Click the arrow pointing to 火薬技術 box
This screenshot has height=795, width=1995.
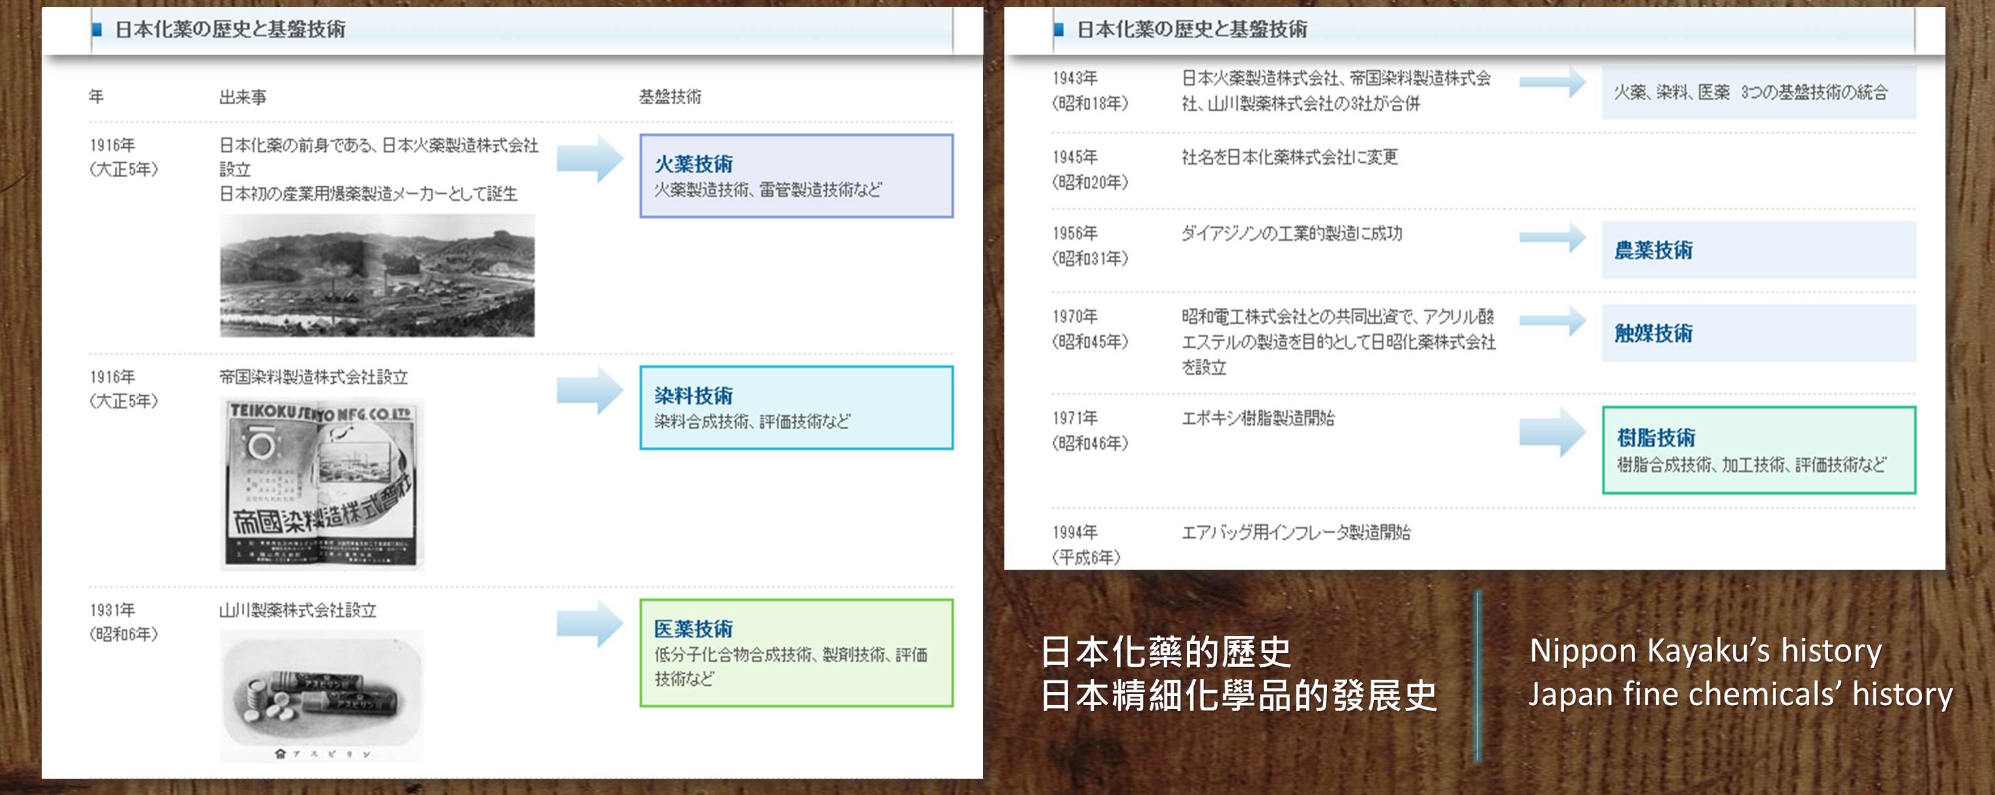(x=590, y=158)
